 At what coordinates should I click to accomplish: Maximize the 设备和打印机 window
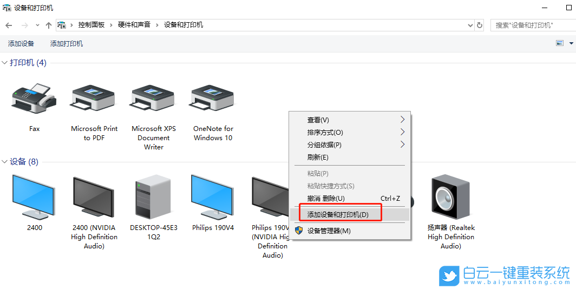click(568, 8)
